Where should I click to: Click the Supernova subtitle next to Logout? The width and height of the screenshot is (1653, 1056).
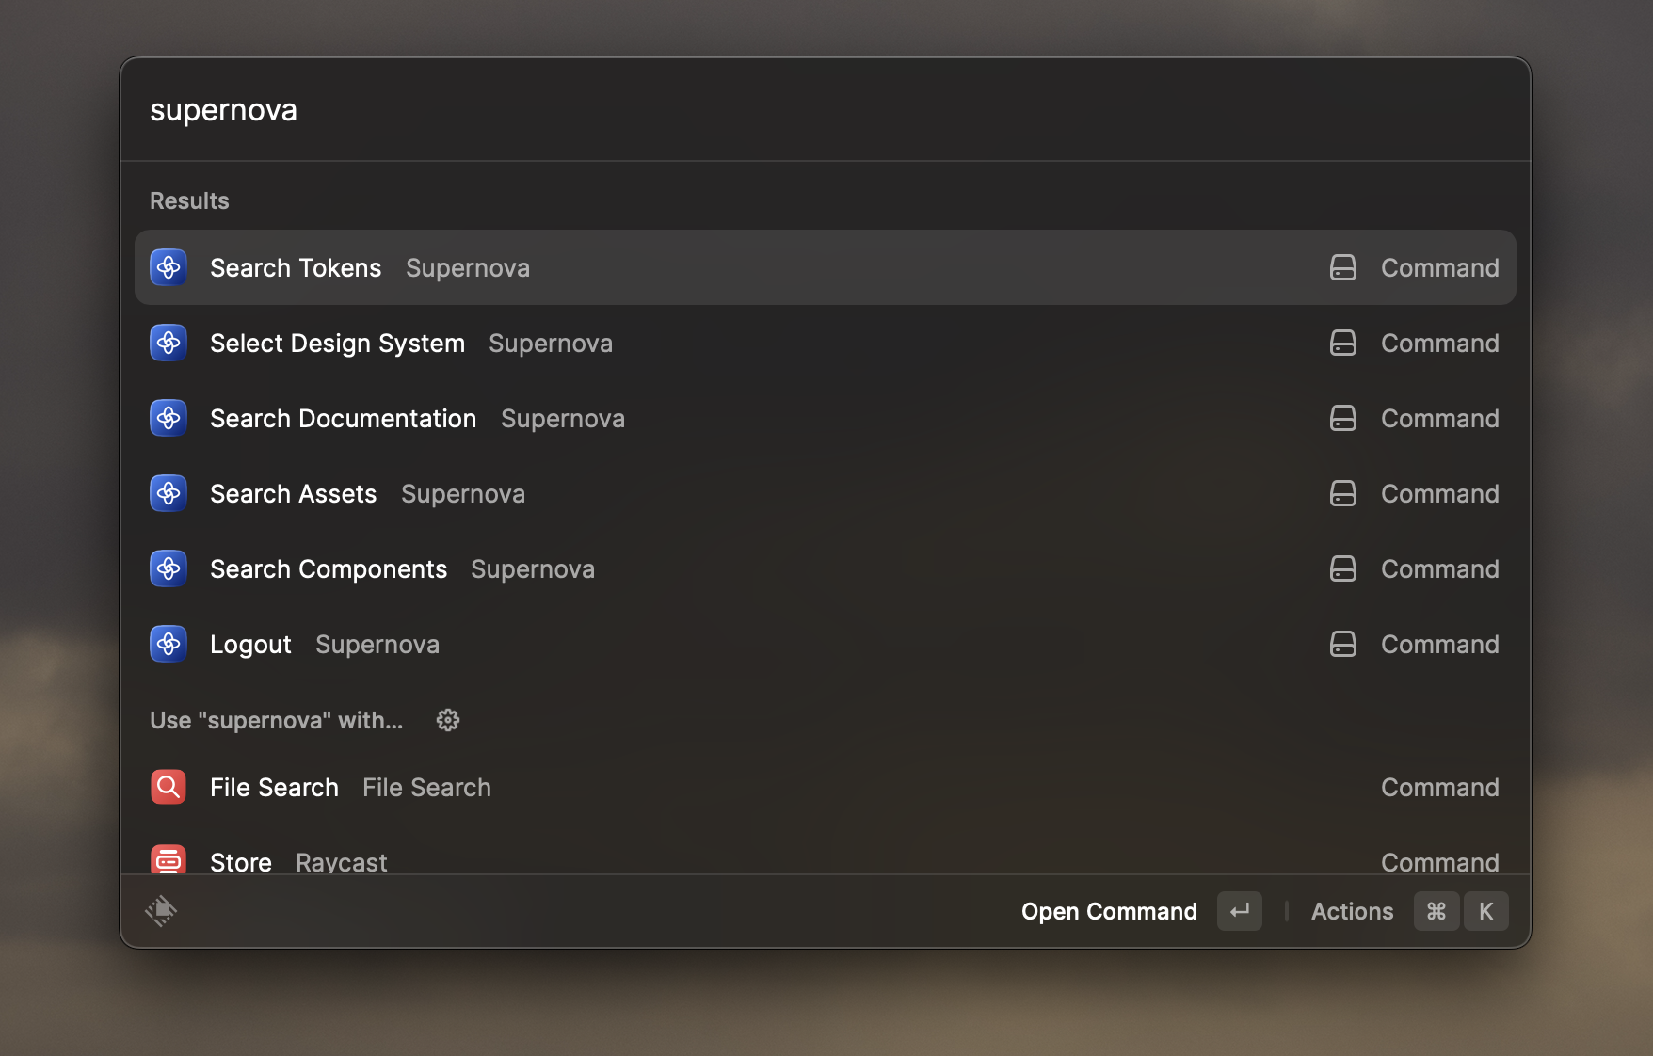pos(377,645)
